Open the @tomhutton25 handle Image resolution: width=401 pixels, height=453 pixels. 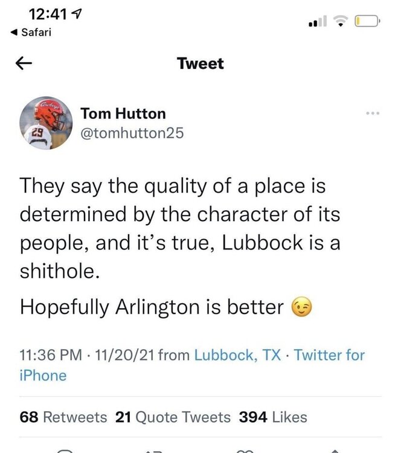click(x=132, y=132)
